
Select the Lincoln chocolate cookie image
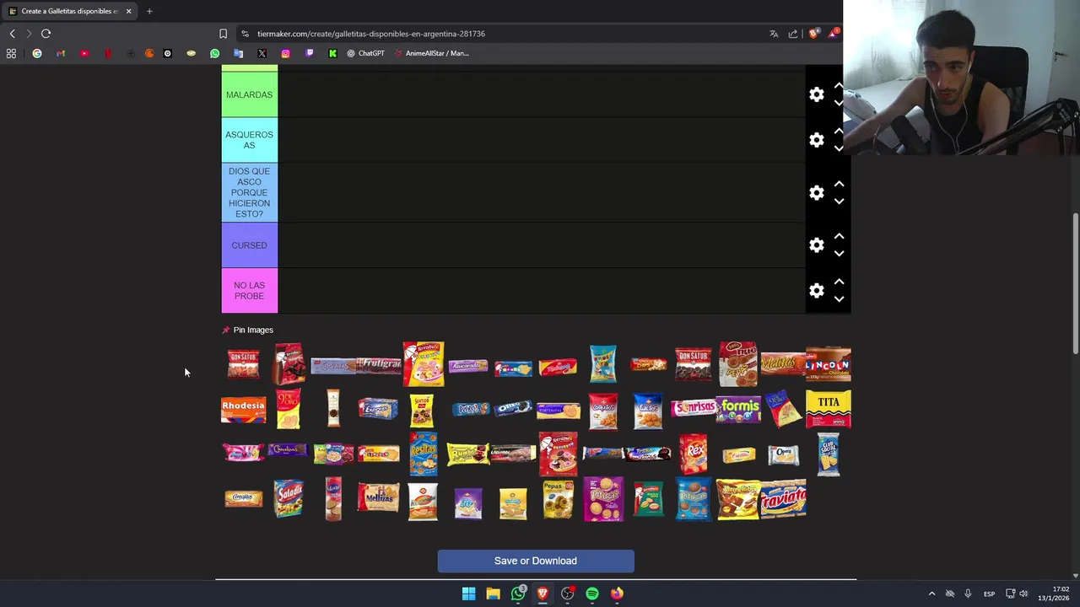828,364
